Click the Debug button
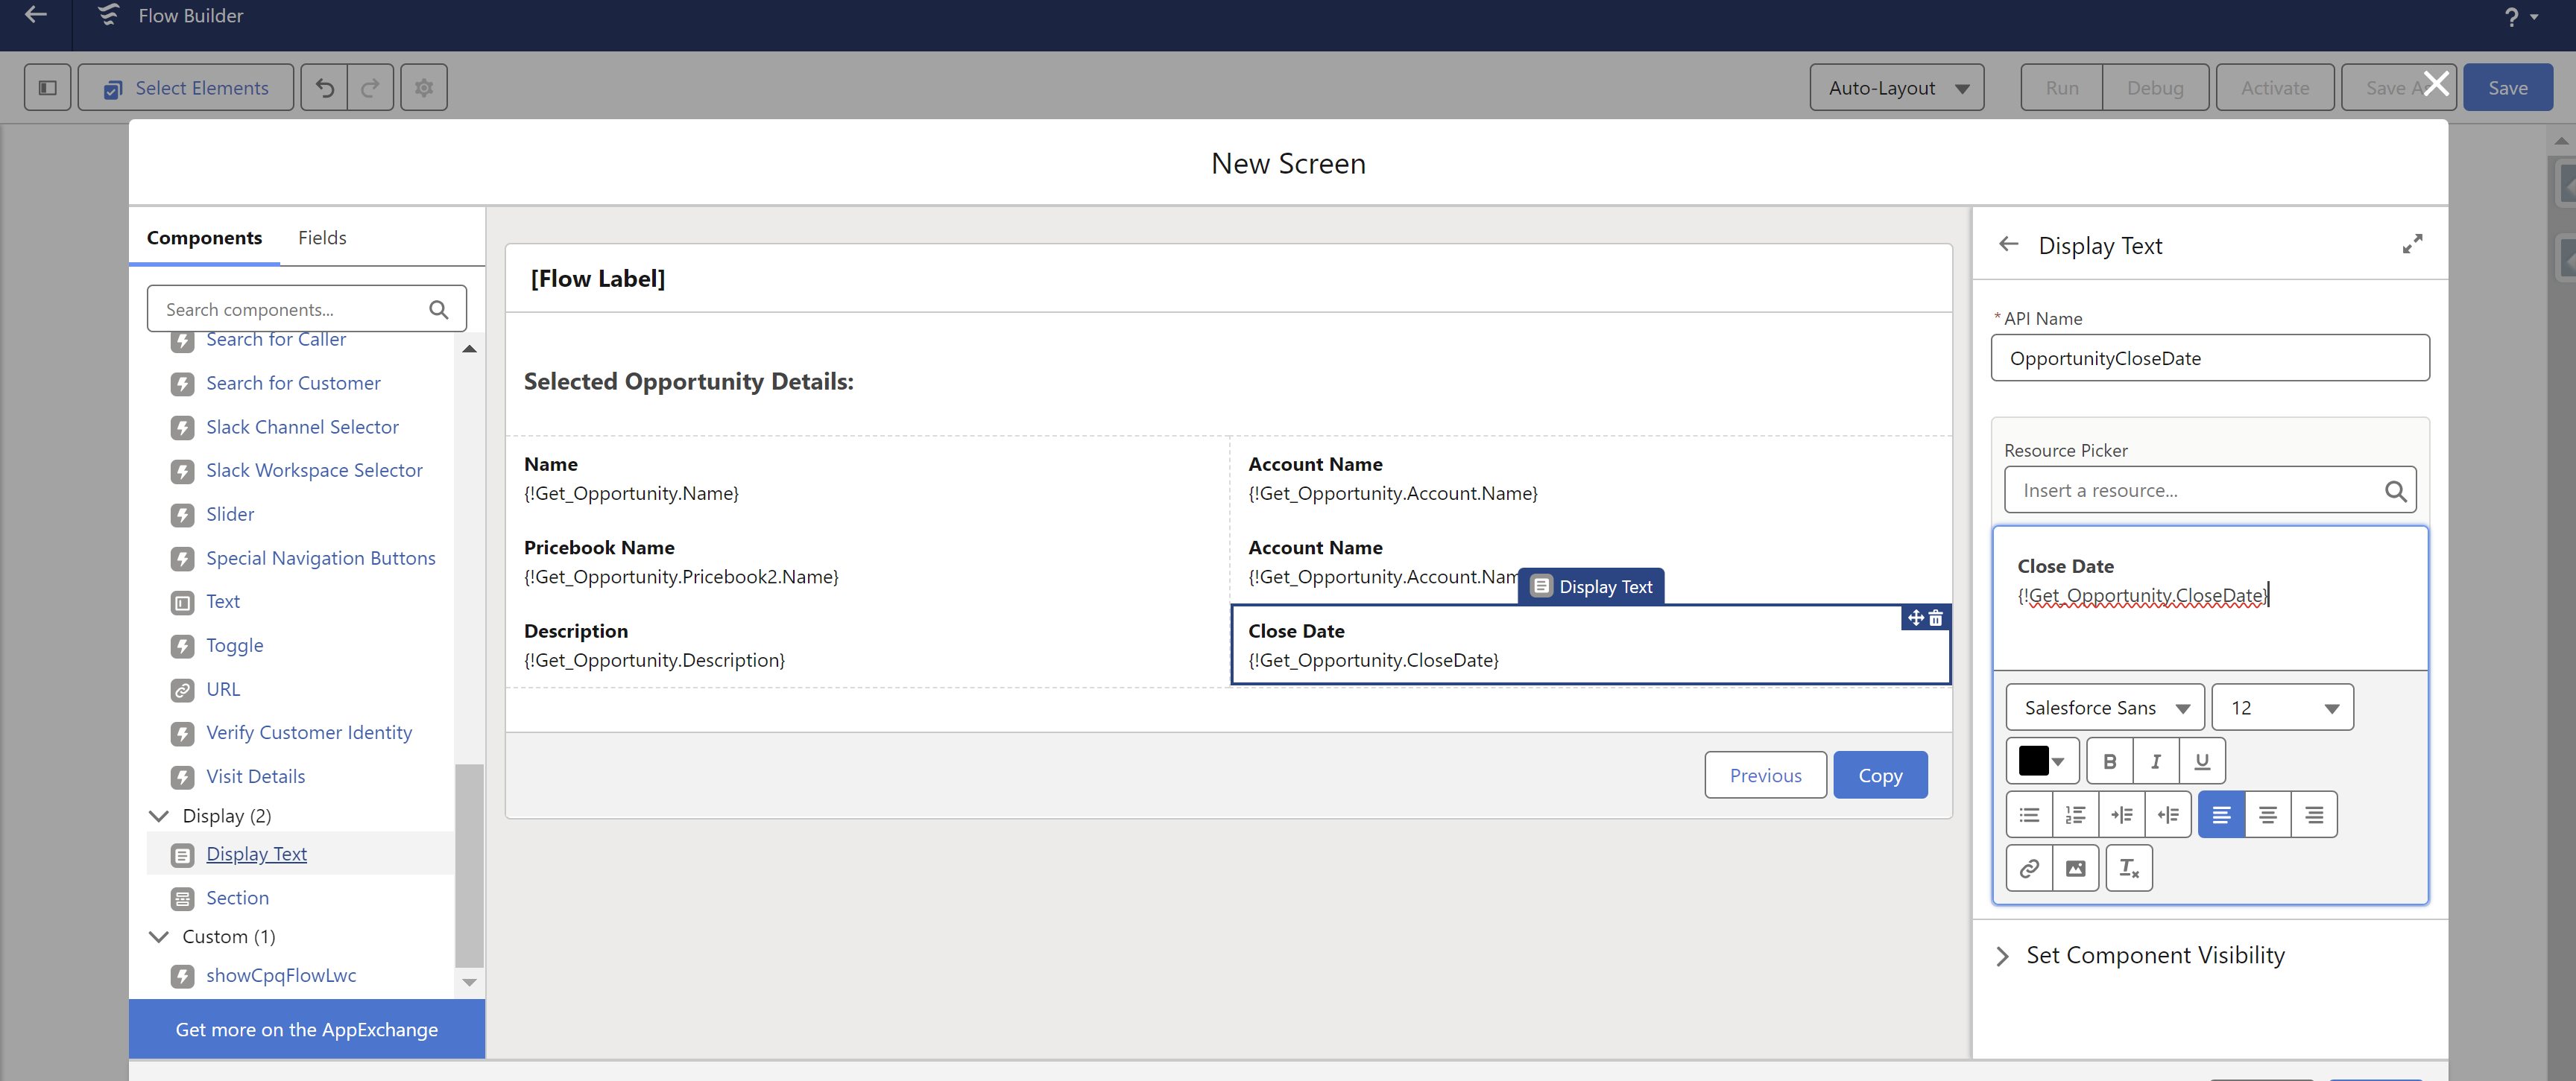 coord(2155,88)
